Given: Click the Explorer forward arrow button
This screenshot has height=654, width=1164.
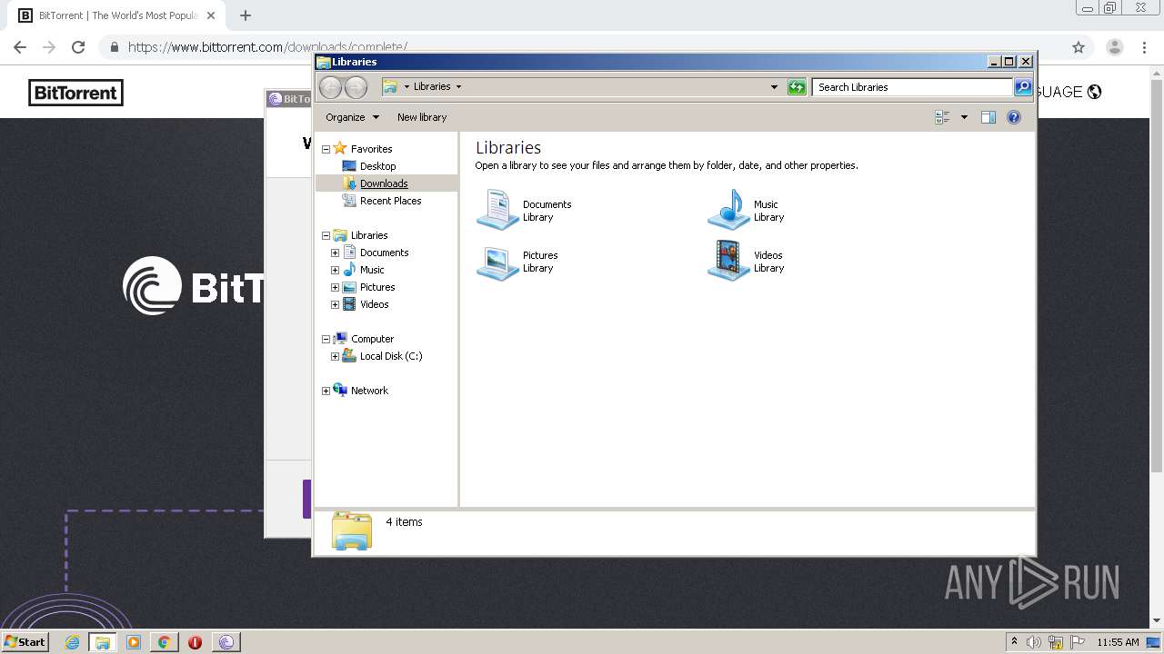Looking at the screenshot, I should 356,87.
